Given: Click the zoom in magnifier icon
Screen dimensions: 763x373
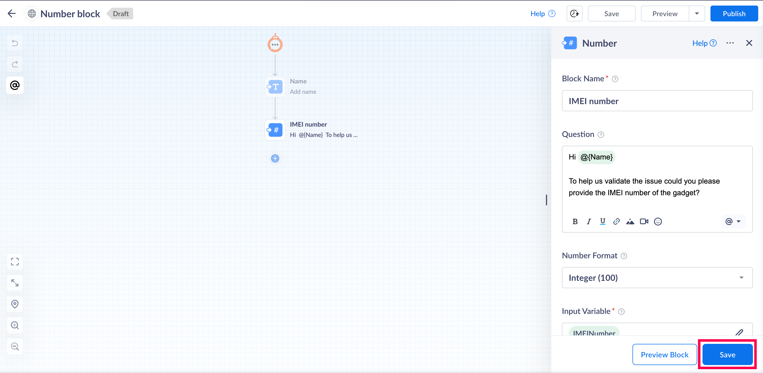Looking at the screenshot, I should 15,325.
